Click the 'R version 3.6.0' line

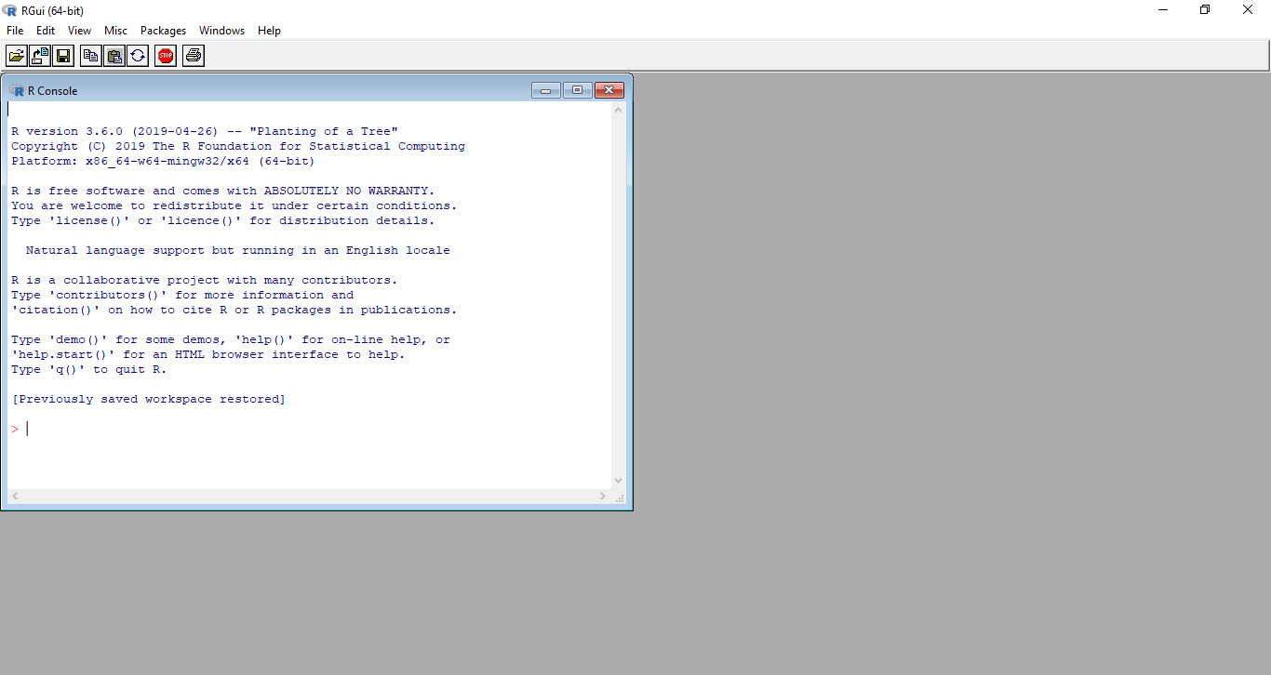[x=205, y=131]
